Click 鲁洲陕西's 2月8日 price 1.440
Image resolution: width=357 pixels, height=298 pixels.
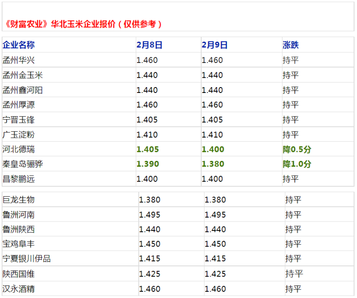[x=150, y=229]
